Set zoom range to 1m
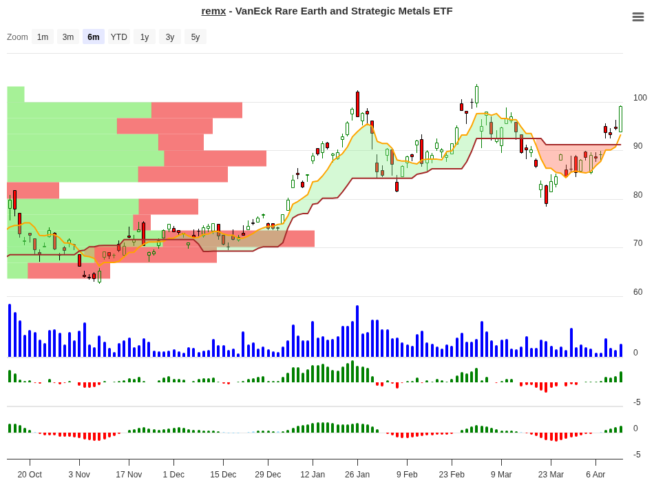This screenshot has height=496, width=654. (x=43, y=37)
